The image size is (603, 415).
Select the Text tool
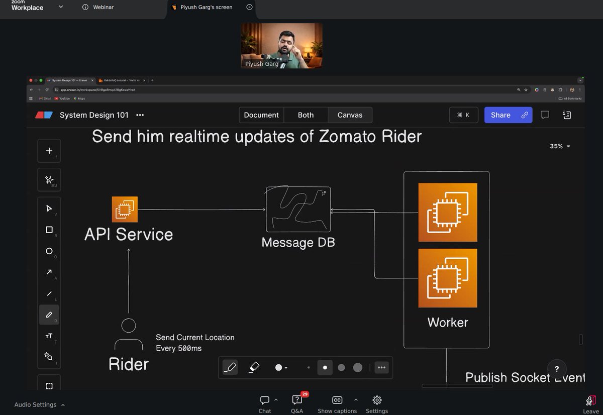click(49, 336)
